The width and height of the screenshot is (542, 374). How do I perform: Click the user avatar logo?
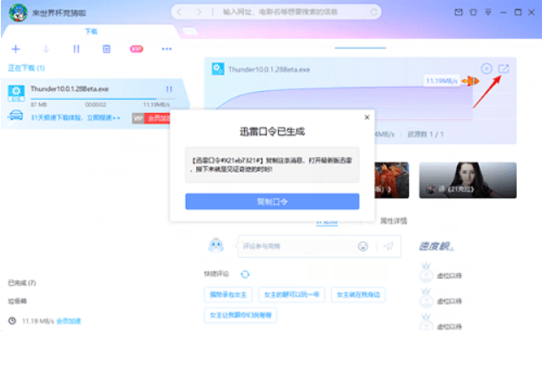click(x=18, y=13)
